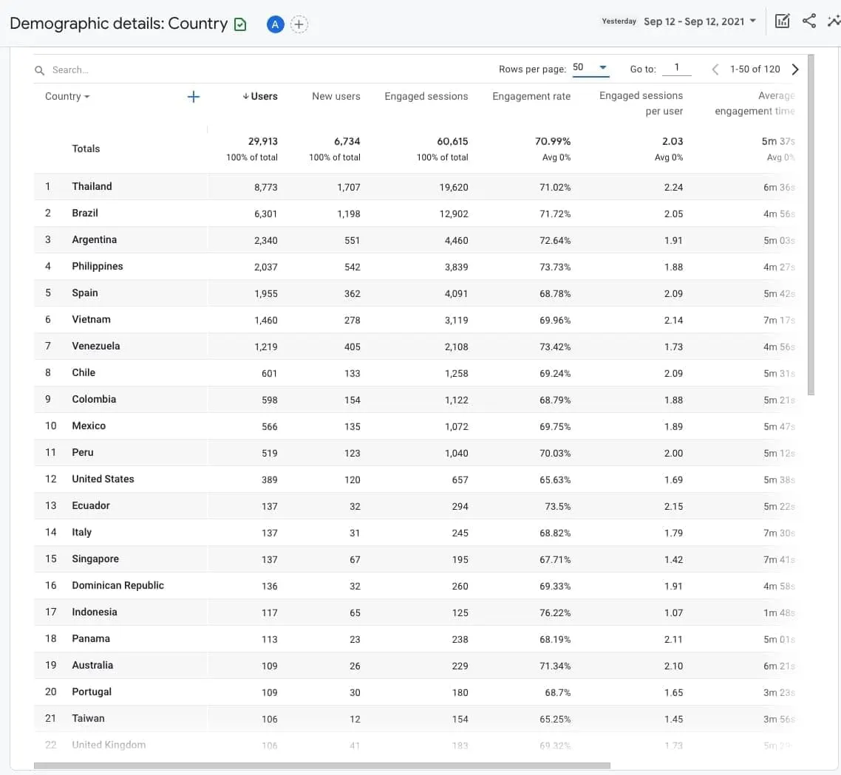Click Chile in the table
The image size is (841, 775).
coord(84,373)
